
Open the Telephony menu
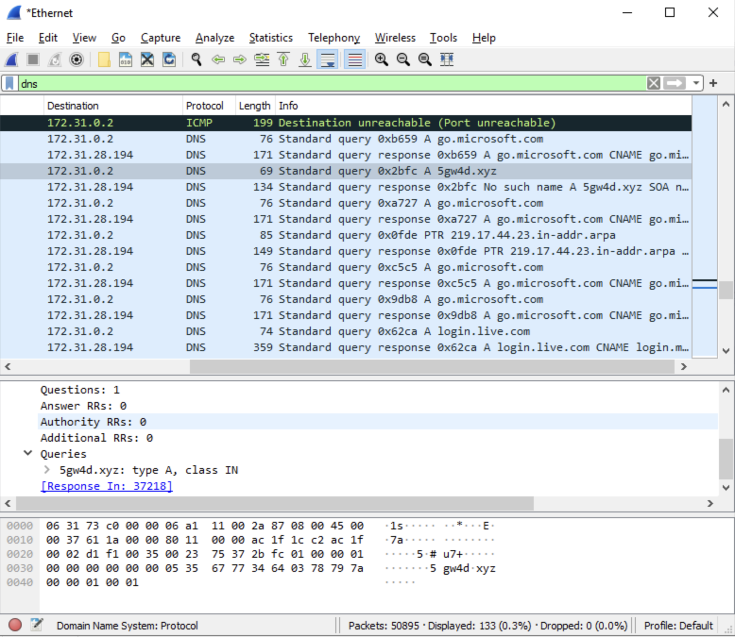click(334, 38)
